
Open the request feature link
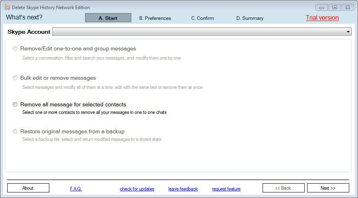tap(226, 189)
